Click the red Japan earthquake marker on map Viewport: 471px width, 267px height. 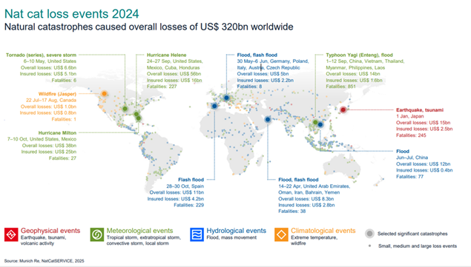(343, 109)
